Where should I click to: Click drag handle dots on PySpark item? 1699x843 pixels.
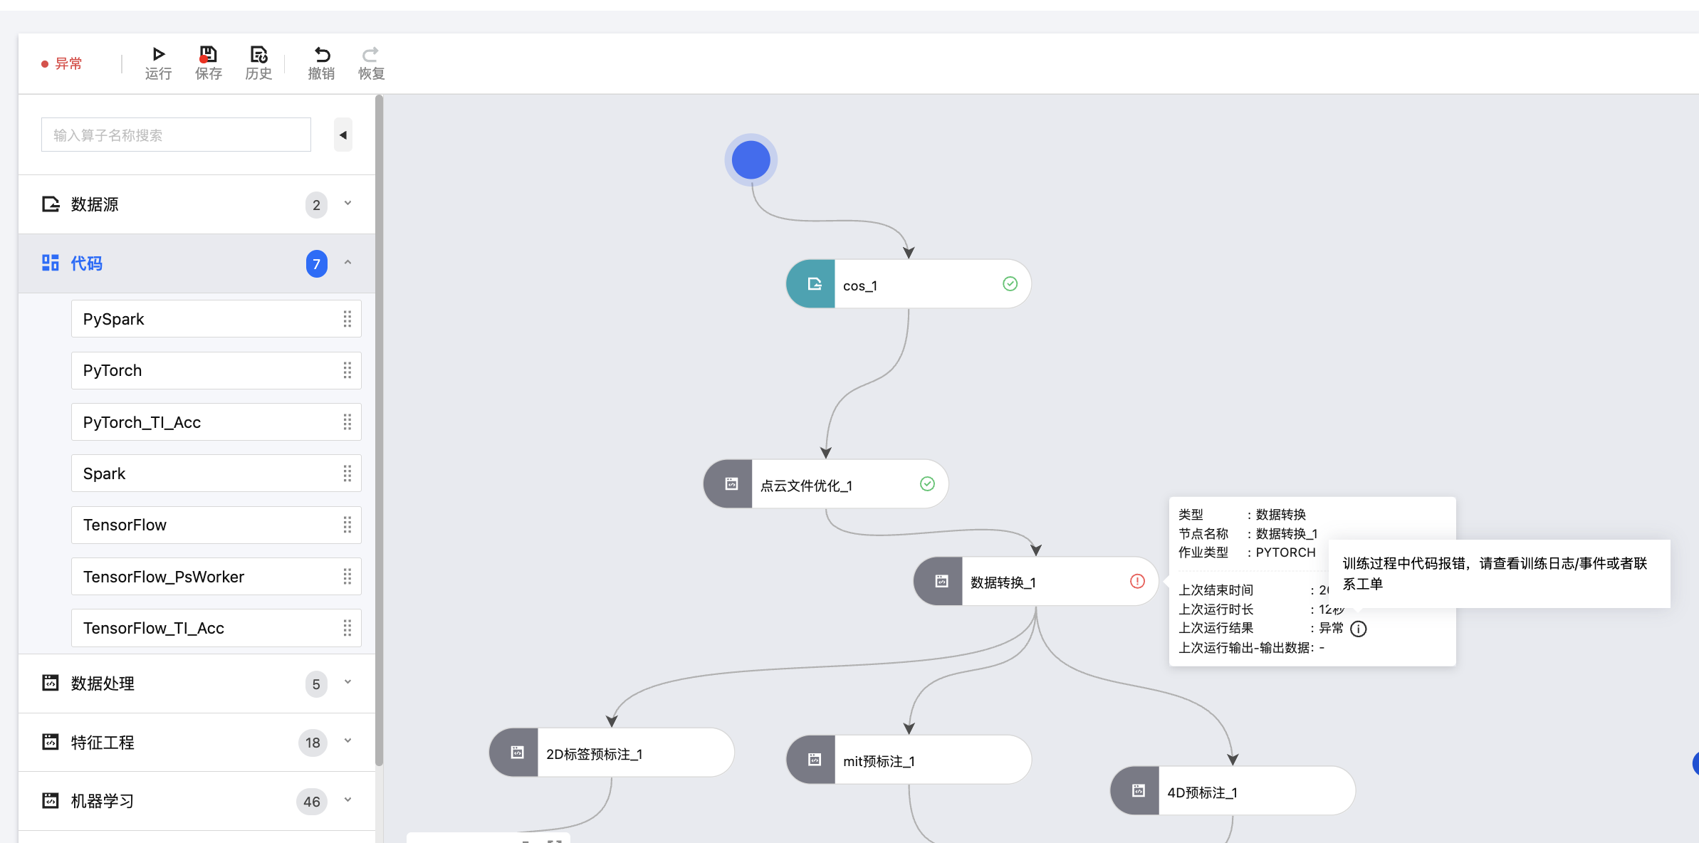click(347, 319)
